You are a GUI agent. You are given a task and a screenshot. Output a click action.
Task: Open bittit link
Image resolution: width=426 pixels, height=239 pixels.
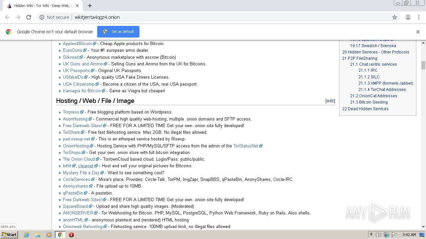[67, 166]
